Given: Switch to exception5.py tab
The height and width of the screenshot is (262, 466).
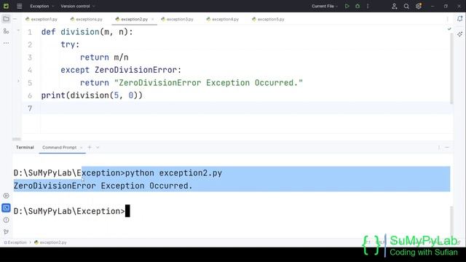Looking at the screenshot, I should (x=268, y=19).
